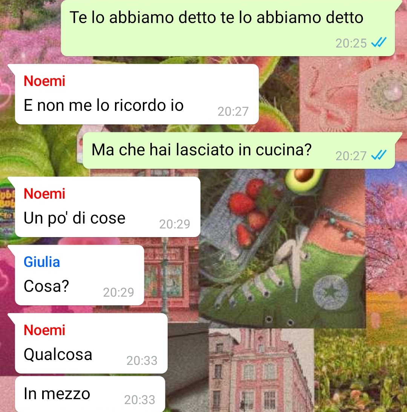Screen dimensions: 407x412
Task: Tap the 20:33 timestamp on 'In mezzo'
Action: coord(139,400)
